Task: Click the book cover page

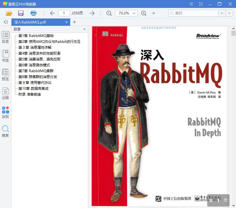Action: click(x=159, y=116)
